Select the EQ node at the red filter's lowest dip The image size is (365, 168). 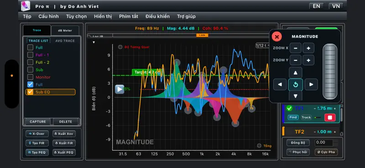pyautogui.click(x=235, y=124)
